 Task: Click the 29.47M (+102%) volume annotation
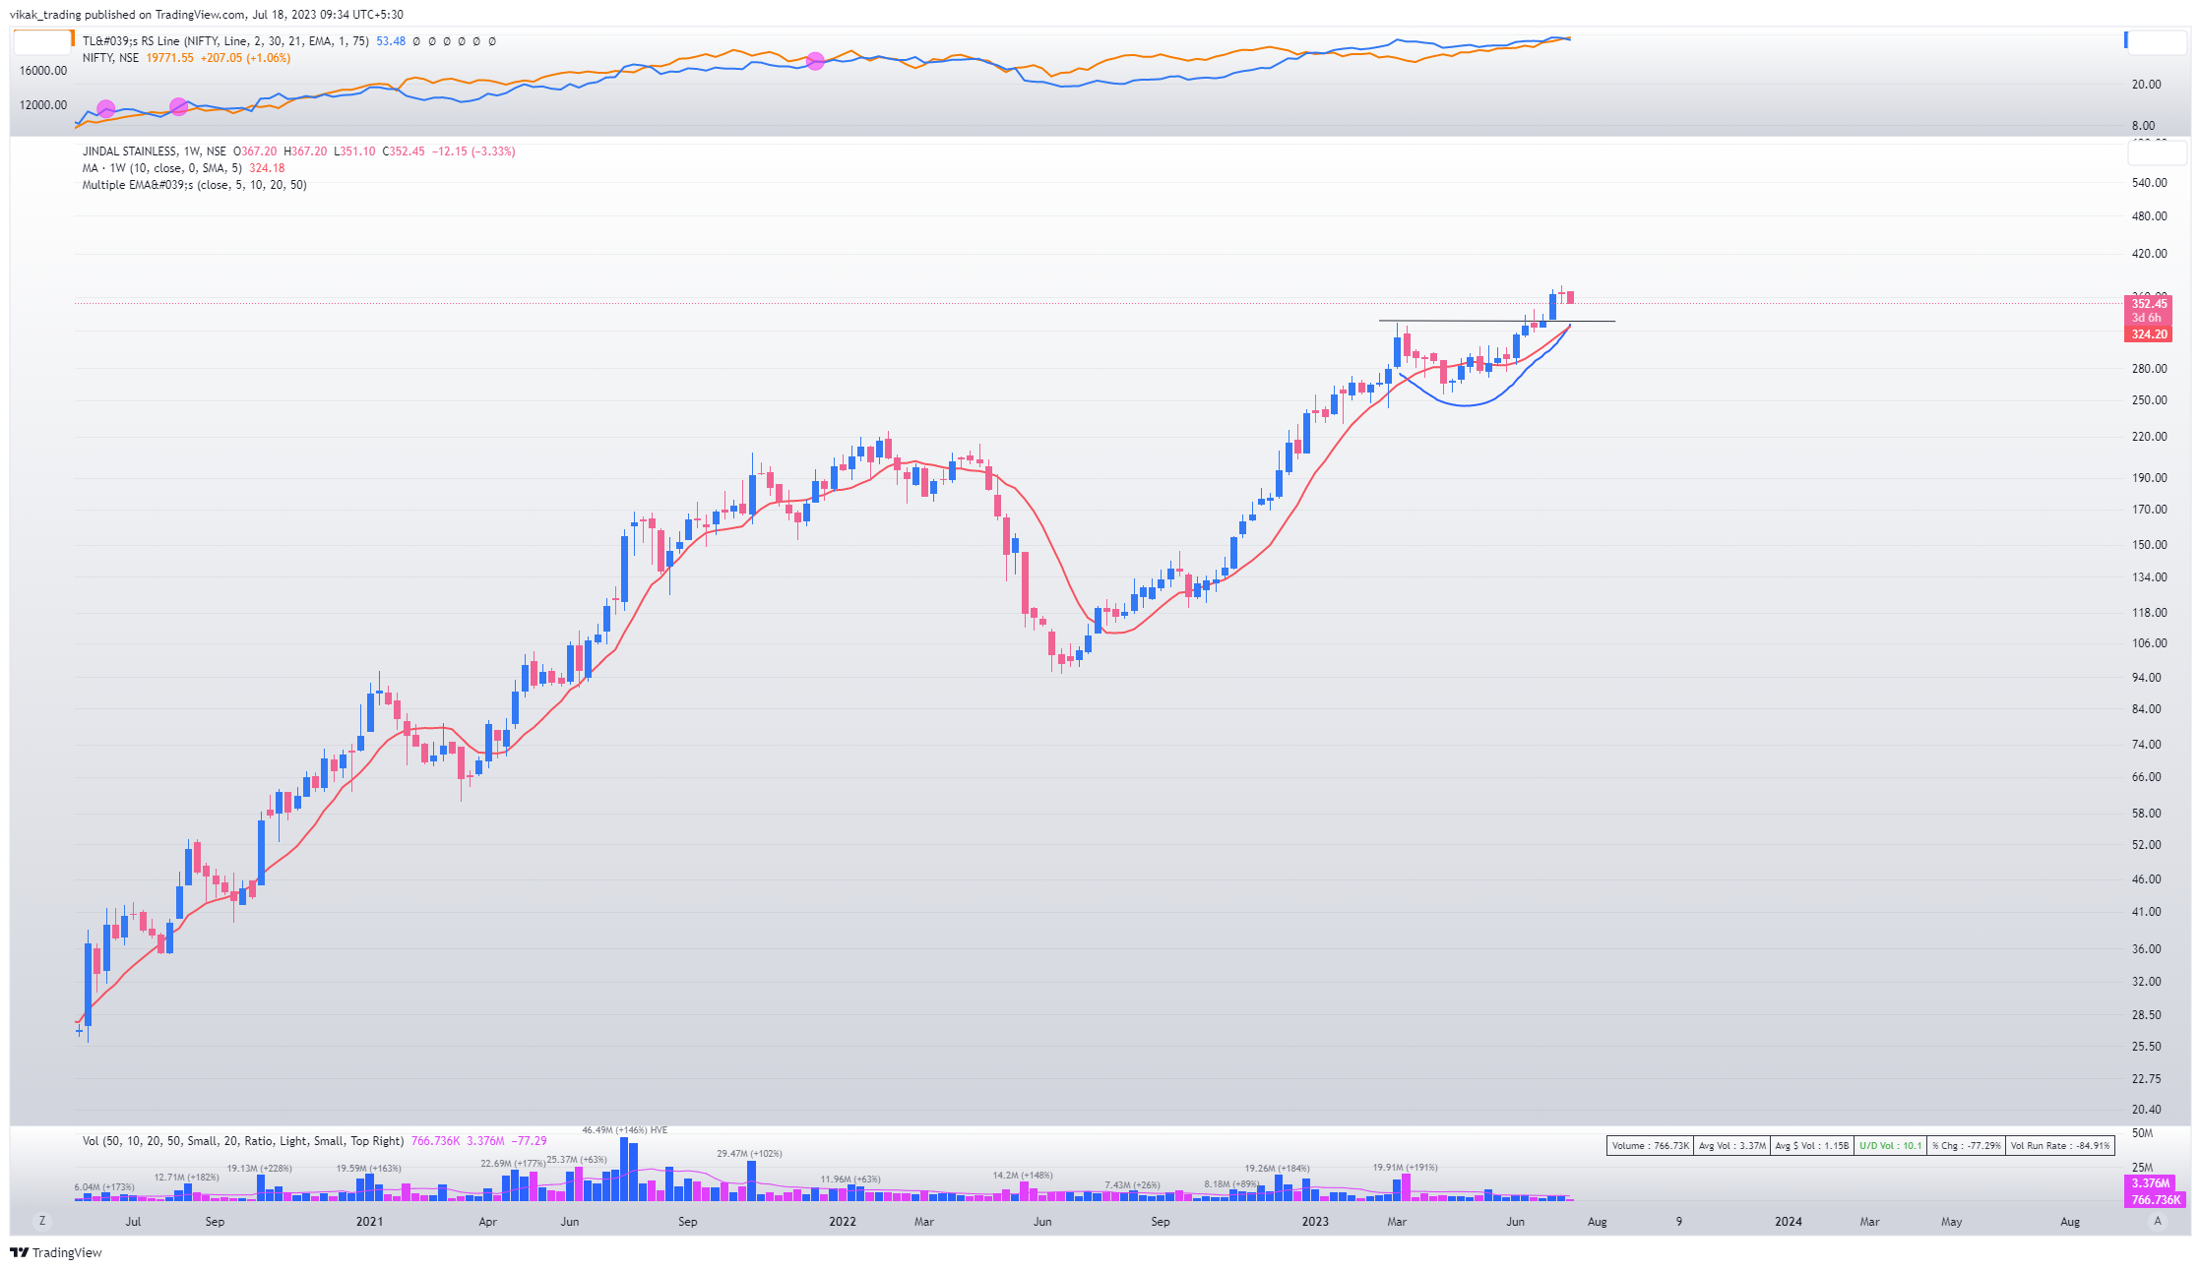pos(749,1154)
